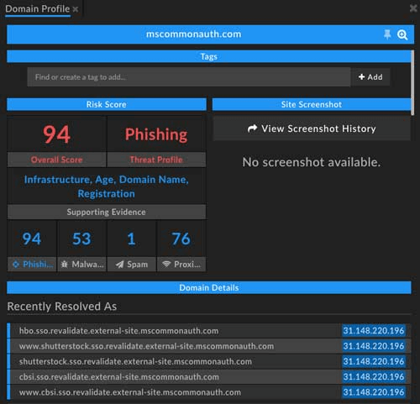This screenshot has height=404, width=420.
Task: Click IP for www.cbsi.sso.revalidate host
Action: 374,392
